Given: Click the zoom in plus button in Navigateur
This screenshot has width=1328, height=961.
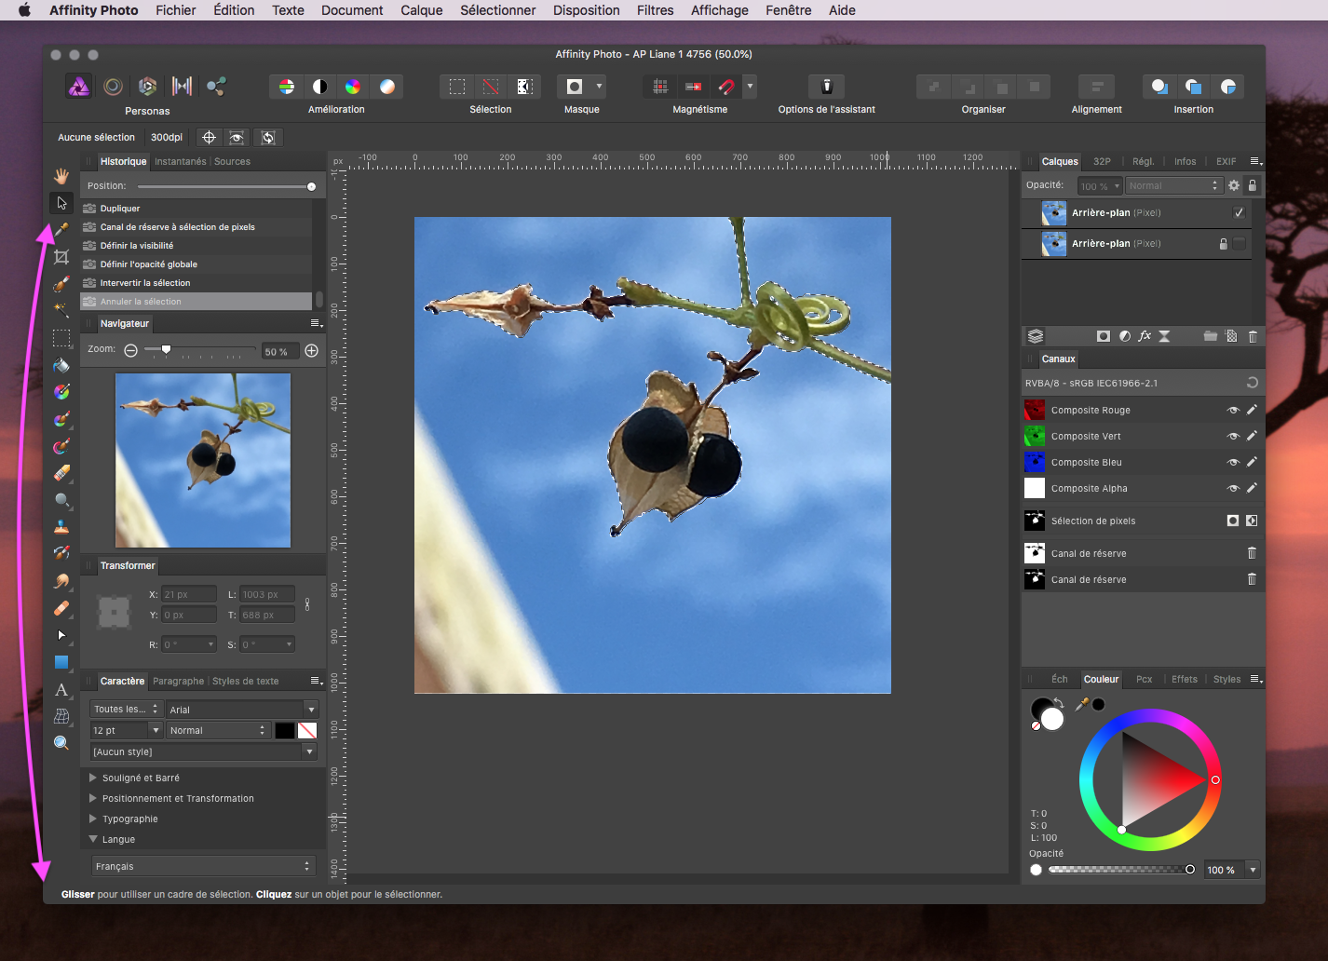Looking at the screenshot, I should tap(311, 351).
